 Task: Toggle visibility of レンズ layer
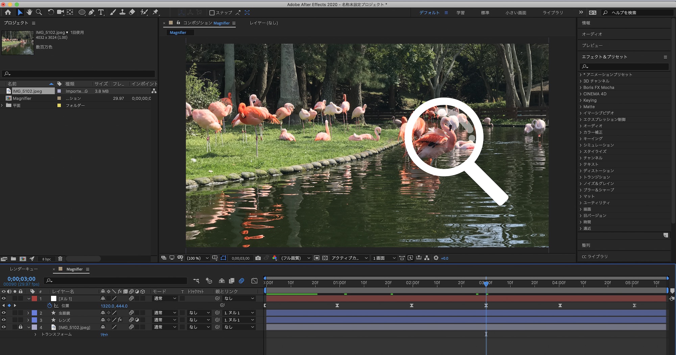click(4, 320)
